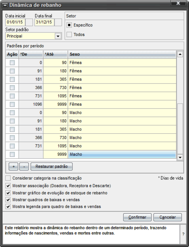The height and width of the screenshot is (247, 189).
Task: Click Sexo cell Fêmea in row 731-1095
Action: 122,96
